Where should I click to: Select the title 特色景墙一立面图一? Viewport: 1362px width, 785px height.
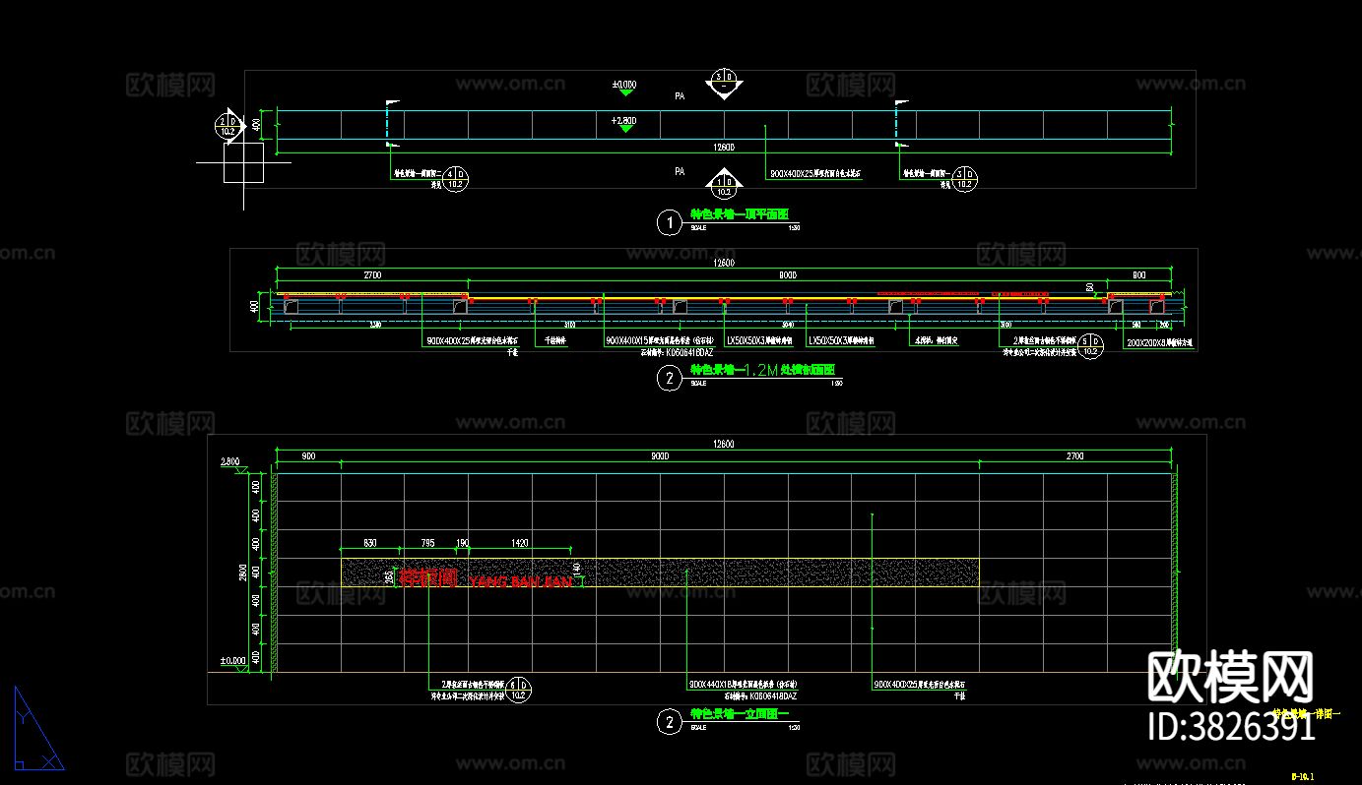click(740, 714)
